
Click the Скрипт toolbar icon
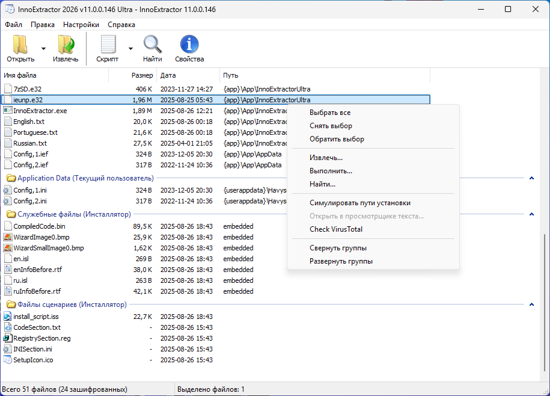pos(108,45)
